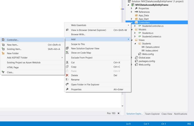Open StudentsController.cs file
Viewport: 194px width, 126px height.
(x=153, y=26)
